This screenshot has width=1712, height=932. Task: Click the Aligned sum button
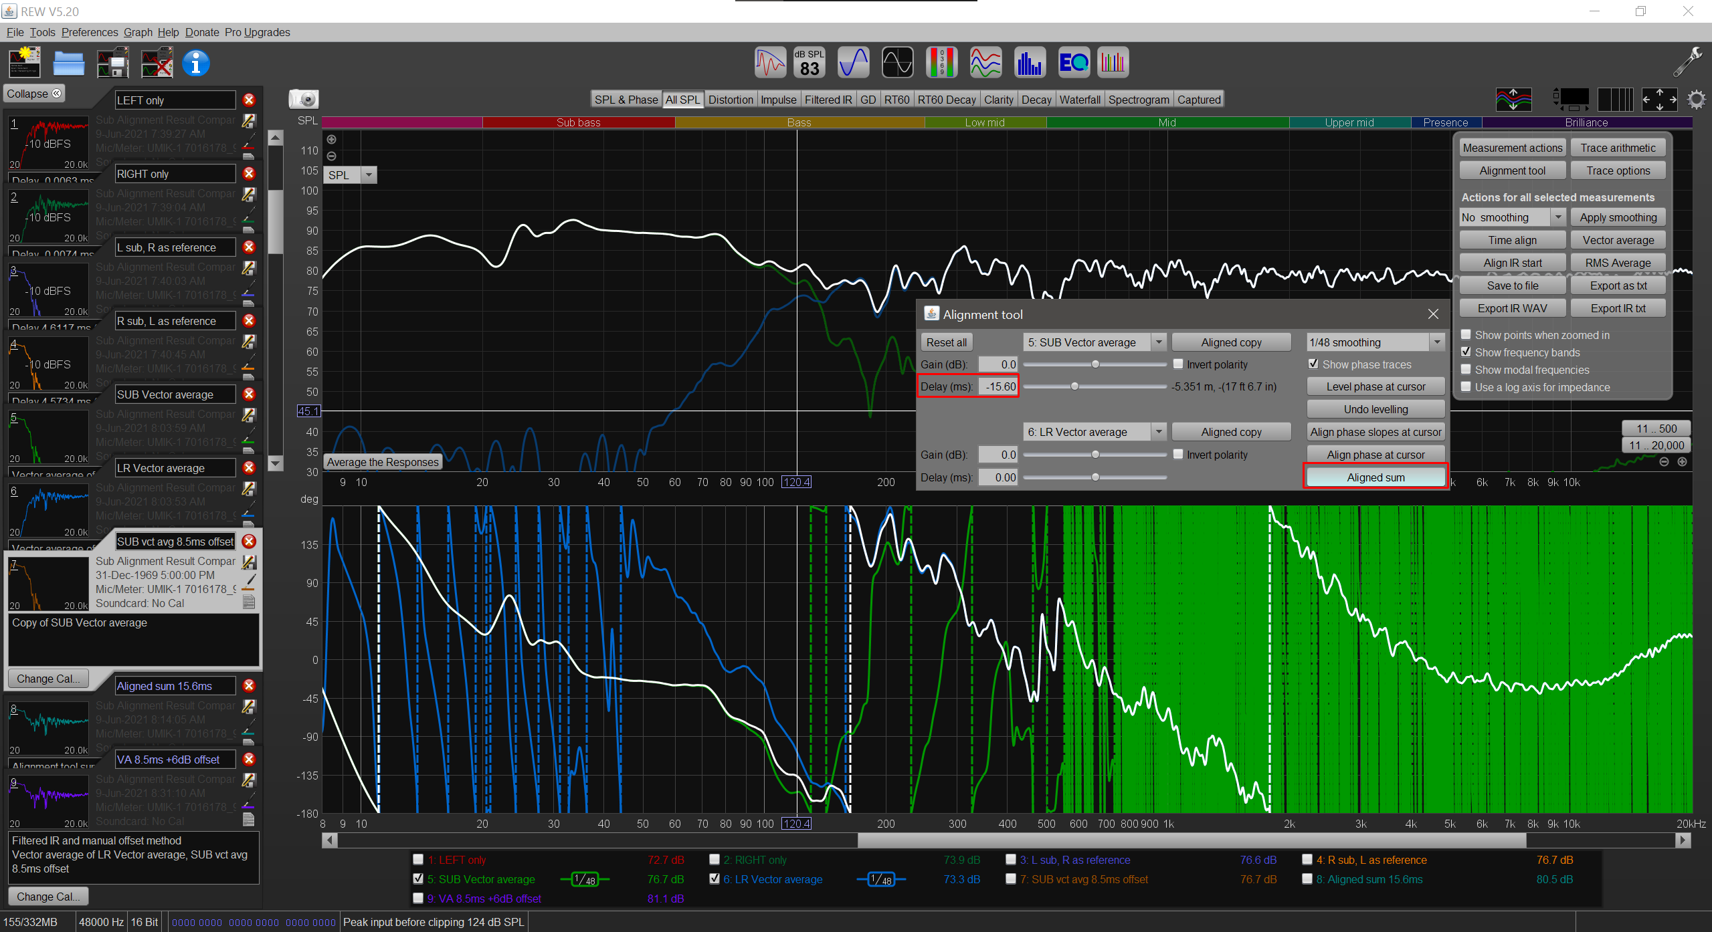(x=1375, y=477)
